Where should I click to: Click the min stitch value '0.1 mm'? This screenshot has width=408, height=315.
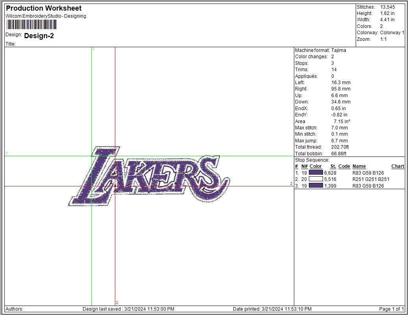click(339, 134)
